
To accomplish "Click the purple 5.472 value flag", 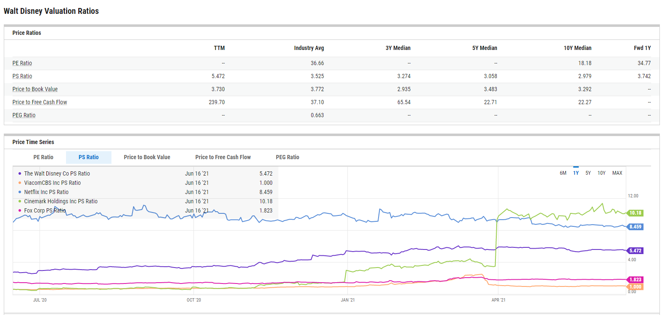I will coord(635,251).
